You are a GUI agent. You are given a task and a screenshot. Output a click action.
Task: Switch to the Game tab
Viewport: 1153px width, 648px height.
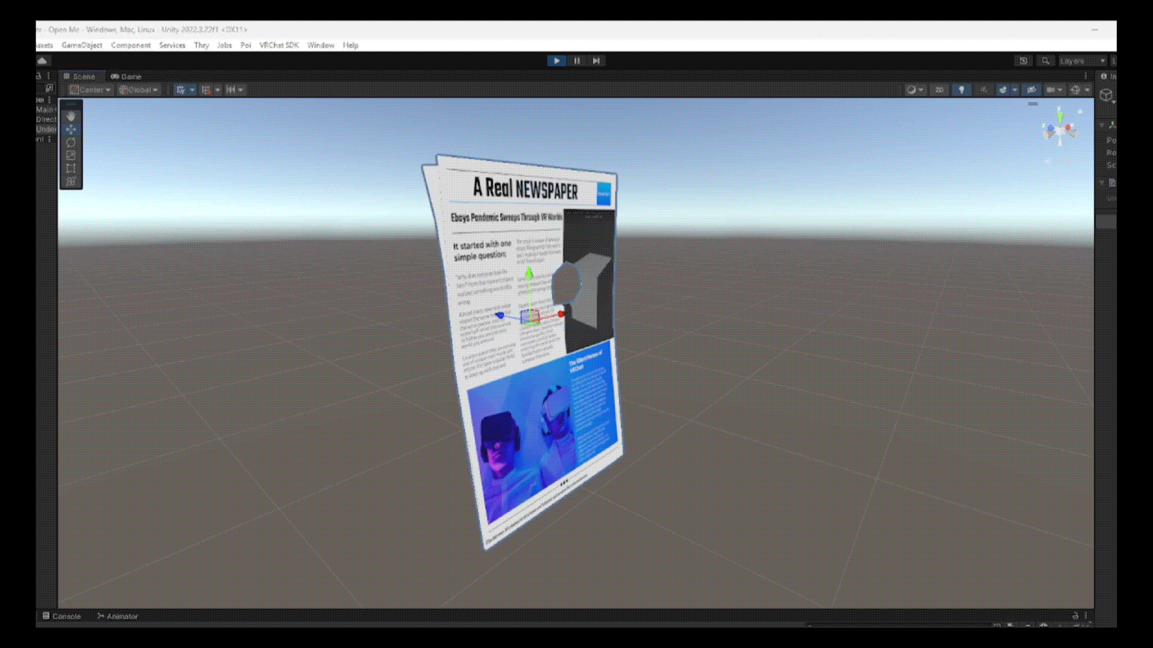(x=126, y=76)
